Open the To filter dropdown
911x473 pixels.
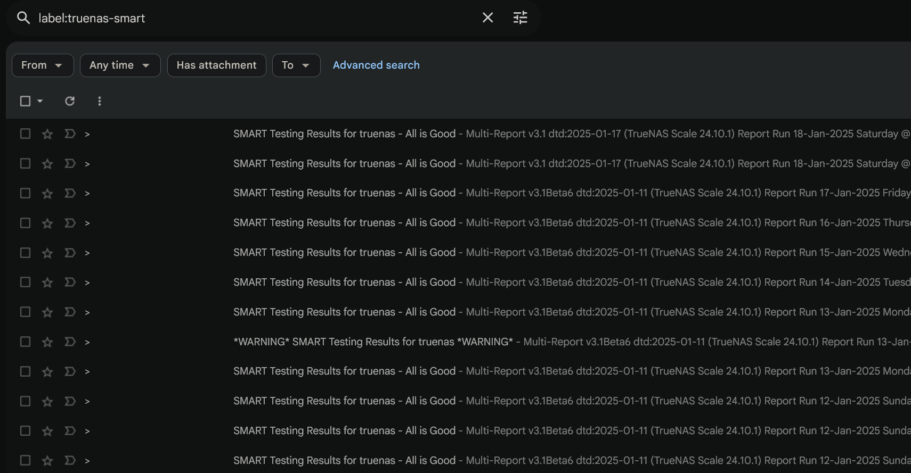(296, 65)
